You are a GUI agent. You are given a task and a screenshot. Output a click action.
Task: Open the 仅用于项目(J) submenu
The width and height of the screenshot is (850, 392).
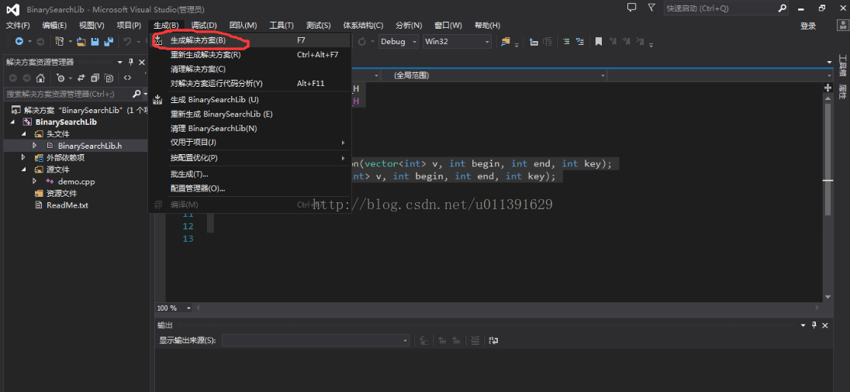pos(250,143)
